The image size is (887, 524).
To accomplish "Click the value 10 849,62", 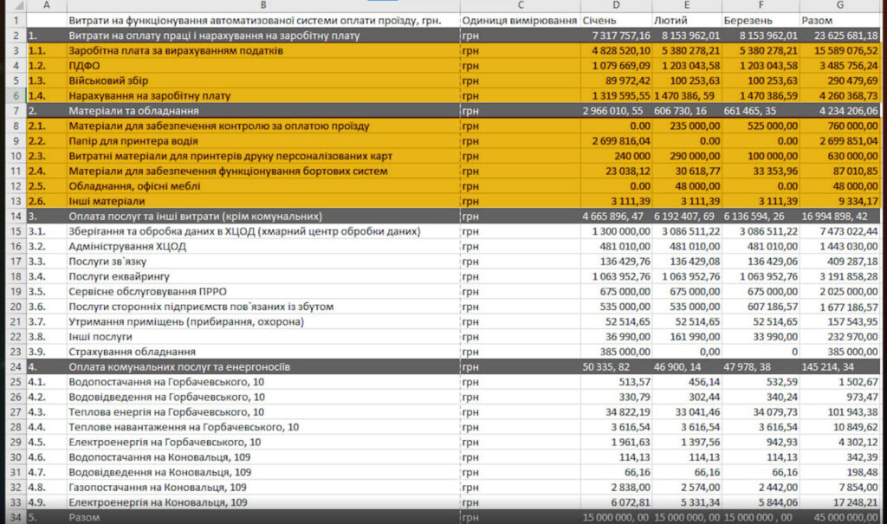I will coord(856,427).
